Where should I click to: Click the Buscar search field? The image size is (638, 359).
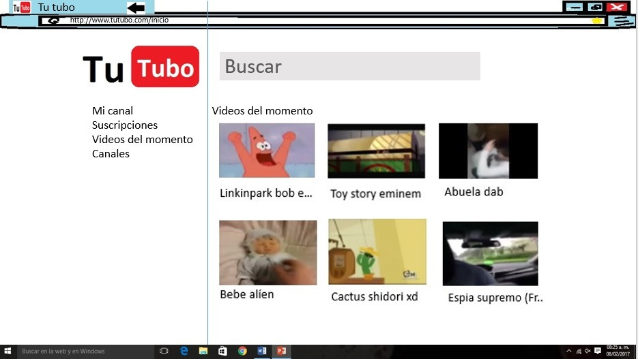[349, 66]
